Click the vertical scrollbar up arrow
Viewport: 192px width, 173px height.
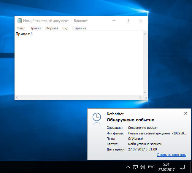(145, 34)
